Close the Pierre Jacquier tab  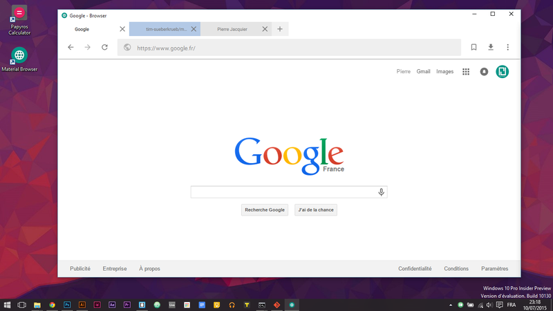click(x=265, y=29)
